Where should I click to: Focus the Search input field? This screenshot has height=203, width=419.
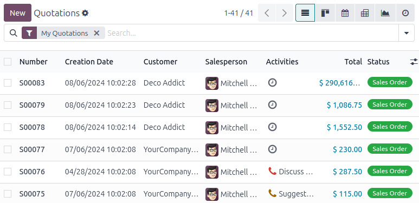tap(251, 33)
